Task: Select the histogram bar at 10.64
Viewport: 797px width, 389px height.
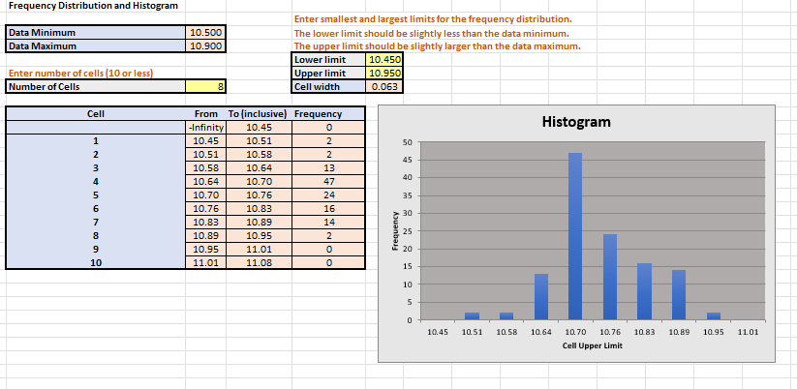Action: pos(540,296)
